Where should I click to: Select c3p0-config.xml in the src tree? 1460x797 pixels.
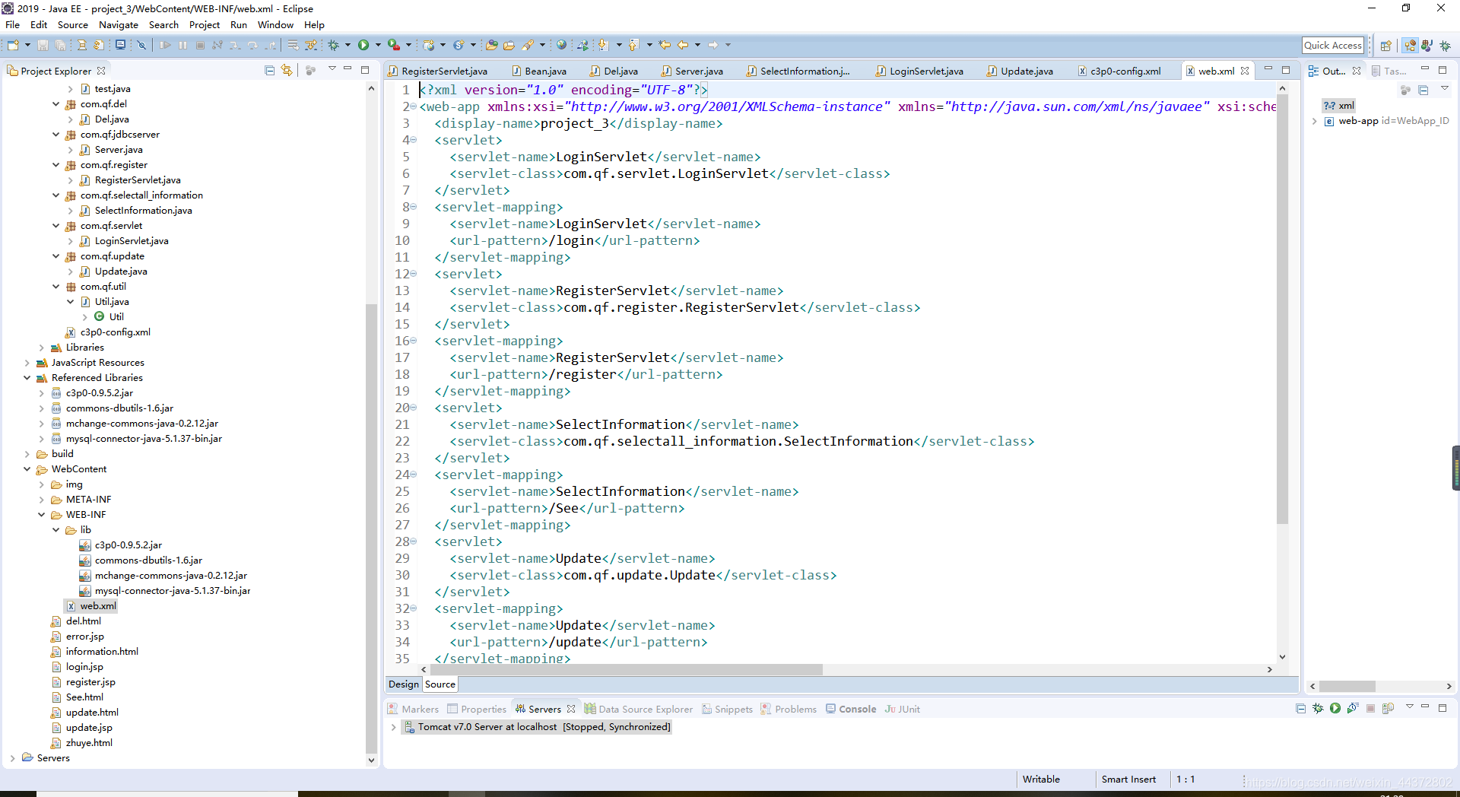coord(115,332)
